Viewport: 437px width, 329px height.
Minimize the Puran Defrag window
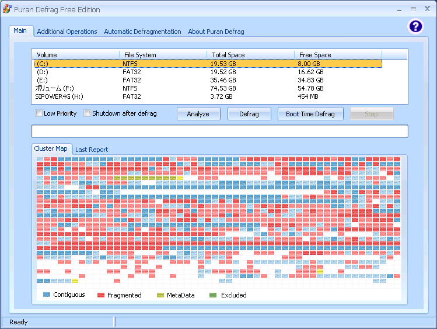400,9
